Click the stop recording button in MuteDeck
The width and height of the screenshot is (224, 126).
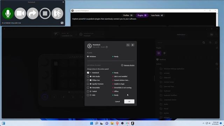(x=45, y=13)
